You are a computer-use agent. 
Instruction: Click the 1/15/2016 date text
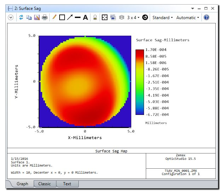[x=20, y=159]
